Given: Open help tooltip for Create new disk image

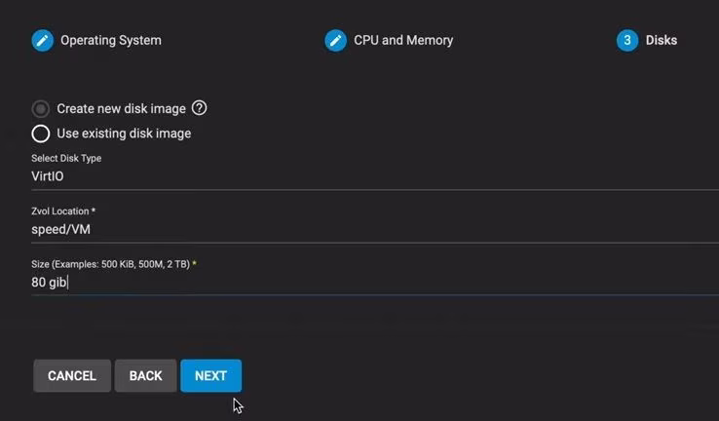Looking at the screenshot, I should pos(200,108).
